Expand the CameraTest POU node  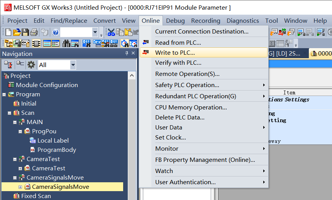[20, 168]
